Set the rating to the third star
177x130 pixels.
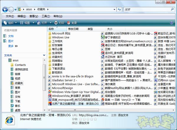click(87, 119)
